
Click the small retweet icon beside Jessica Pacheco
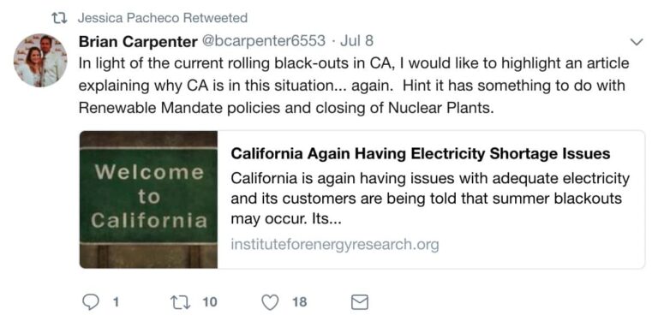tap(59, 18)
